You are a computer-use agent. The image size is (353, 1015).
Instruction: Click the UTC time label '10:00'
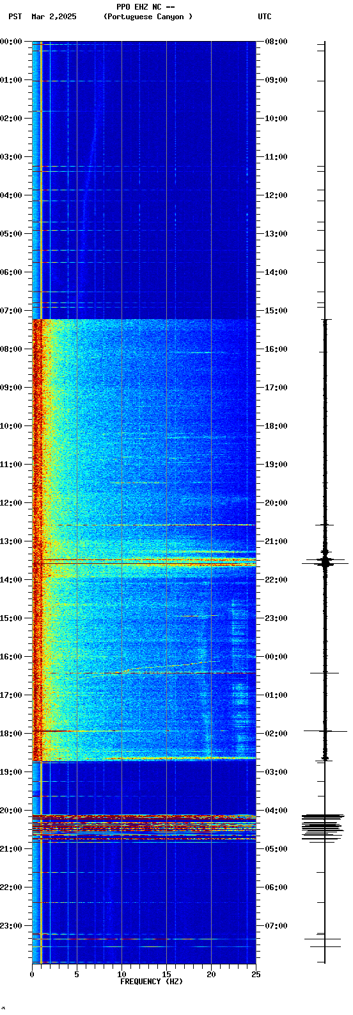click(276, 119)
